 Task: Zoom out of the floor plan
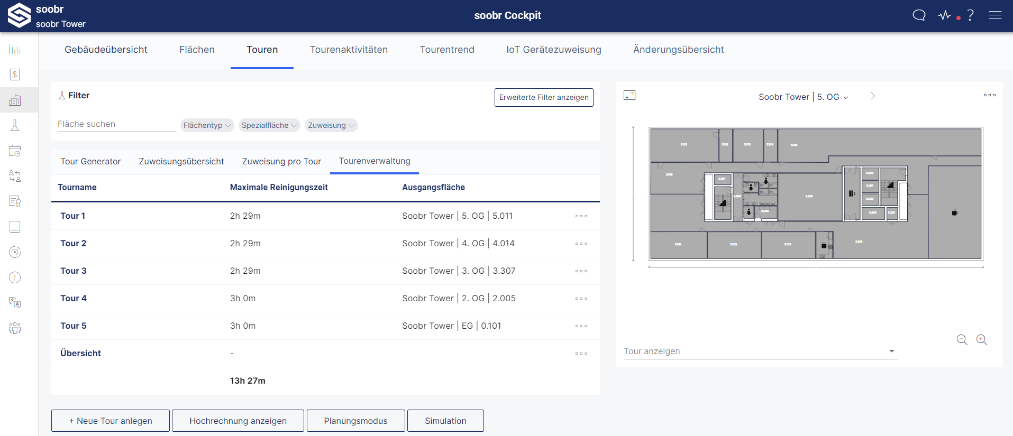click(962, 340)
